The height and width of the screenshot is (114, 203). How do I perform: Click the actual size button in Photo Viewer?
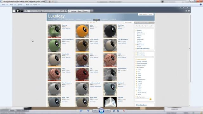88,111
